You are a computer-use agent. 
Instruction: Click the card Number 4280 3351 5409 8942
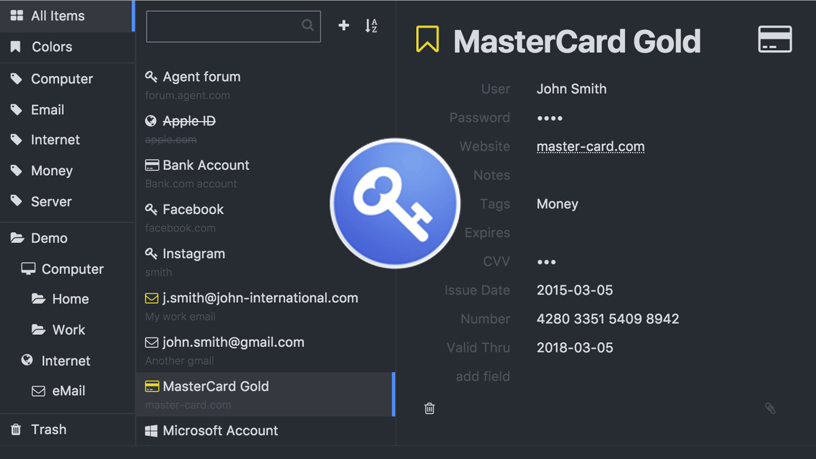pyautogui.click(x=608, y=319)
